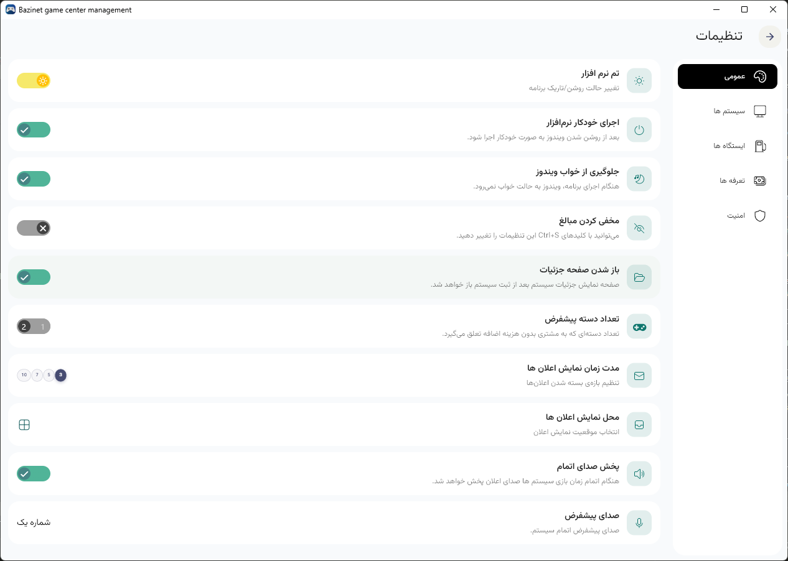The height and width of the screenshot is (561, 788).
Task: Click the power icon of اجرای خودکار نرم‌افزار
Action: click(x=639, y=130)
